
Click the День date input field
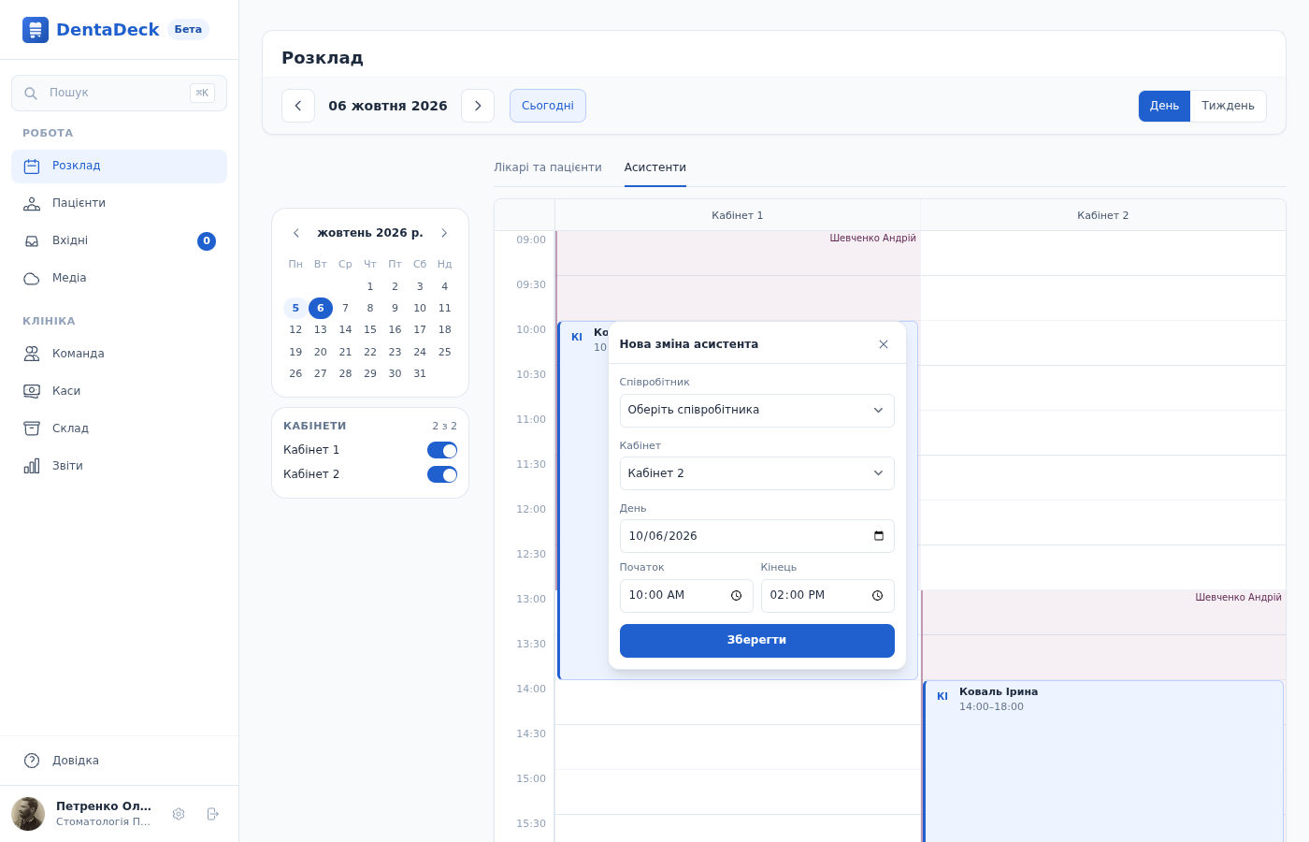coord(757,536)
